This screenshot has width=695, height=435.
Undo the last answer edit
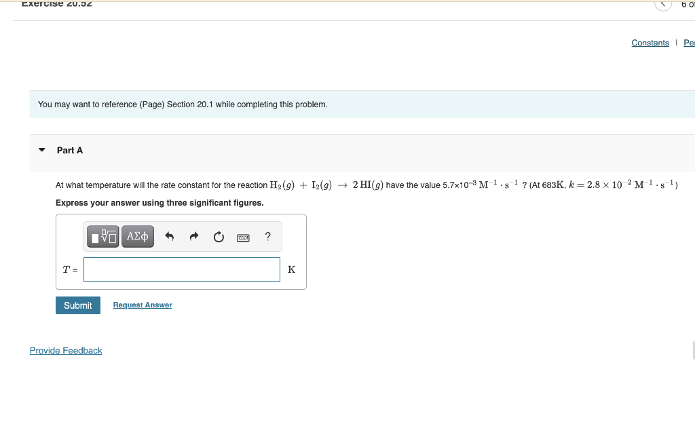[169, 236]
